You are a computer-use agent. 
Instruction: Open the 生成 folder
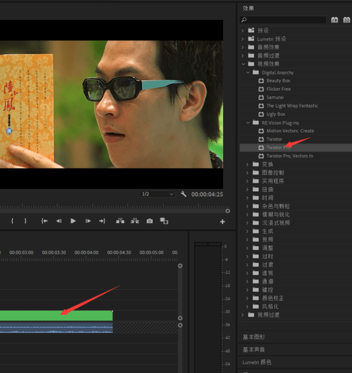(267, 231)
